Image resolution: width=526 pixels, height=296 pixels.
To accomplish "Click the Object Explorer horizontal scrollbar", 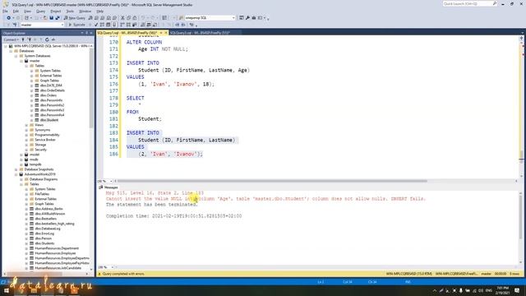I will [34, 274].
